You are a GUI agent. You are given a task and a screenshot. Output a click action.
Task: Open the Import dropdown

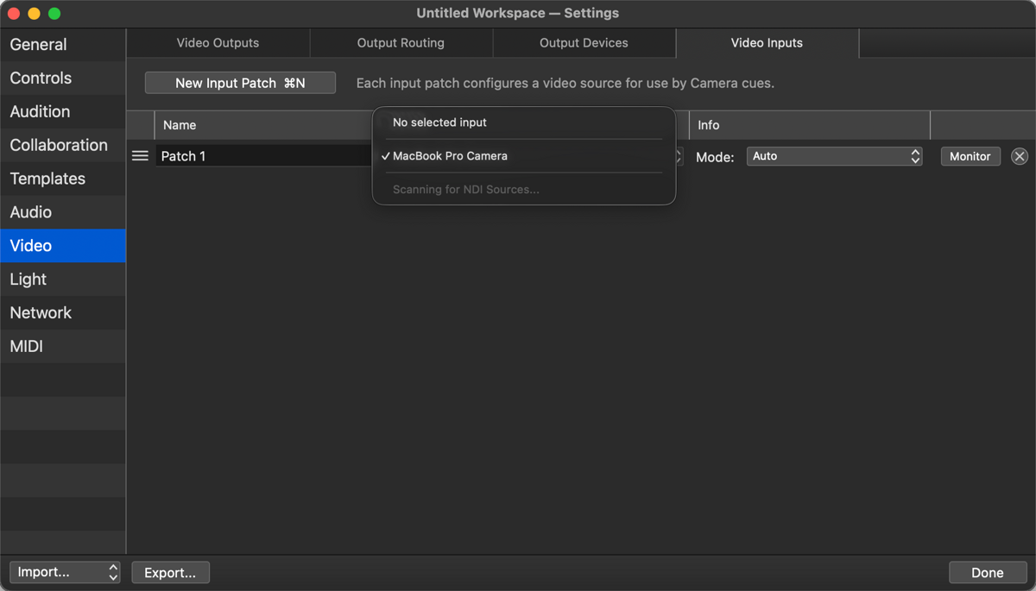coord(65,572)
